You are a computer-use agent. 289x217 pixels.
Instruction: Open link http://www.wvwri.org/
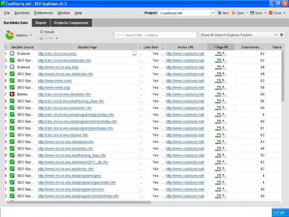(54, 88)
